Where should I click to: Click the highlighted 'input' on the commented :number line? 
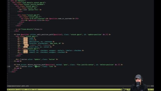click(x=26, y=45)
